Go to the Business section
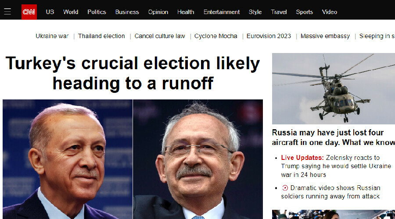This screenshot has width=395, height=219. pyautogui.click(x=127, y=12)
